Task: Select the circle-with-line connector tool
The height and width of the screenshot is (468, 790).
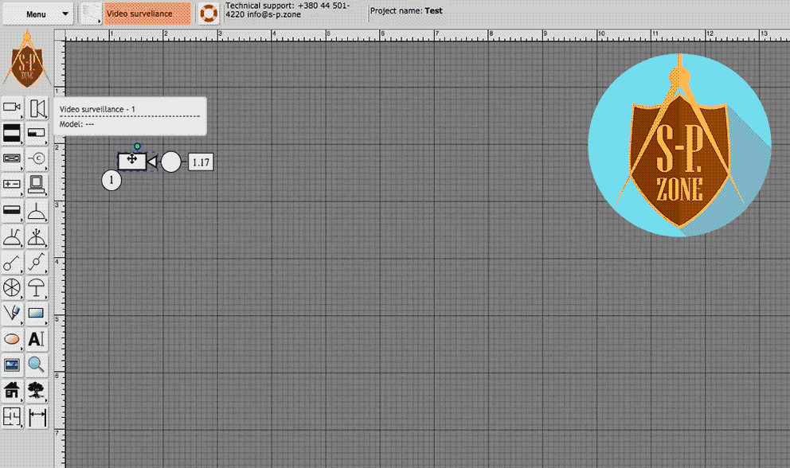Action: (12, 262)
